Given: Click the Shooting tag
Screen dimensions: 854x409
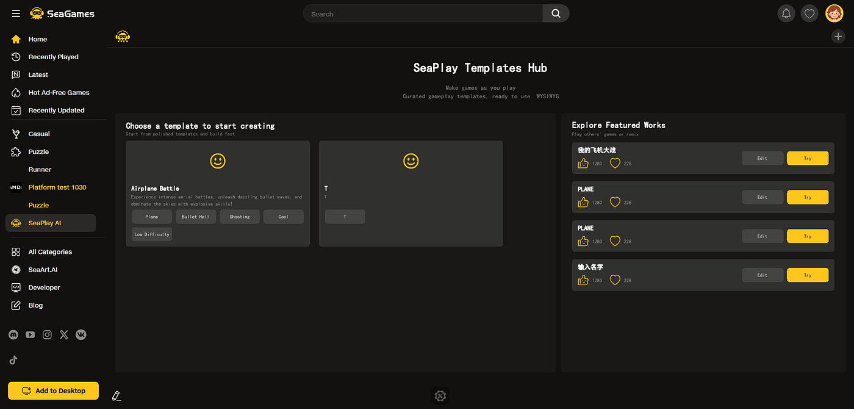Looking at the screenshot, I should [x=240, y=217].
